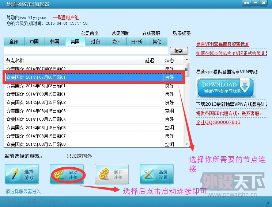Select node 2014年08月15日新04
272x207 pixels.
click(94, 119)
